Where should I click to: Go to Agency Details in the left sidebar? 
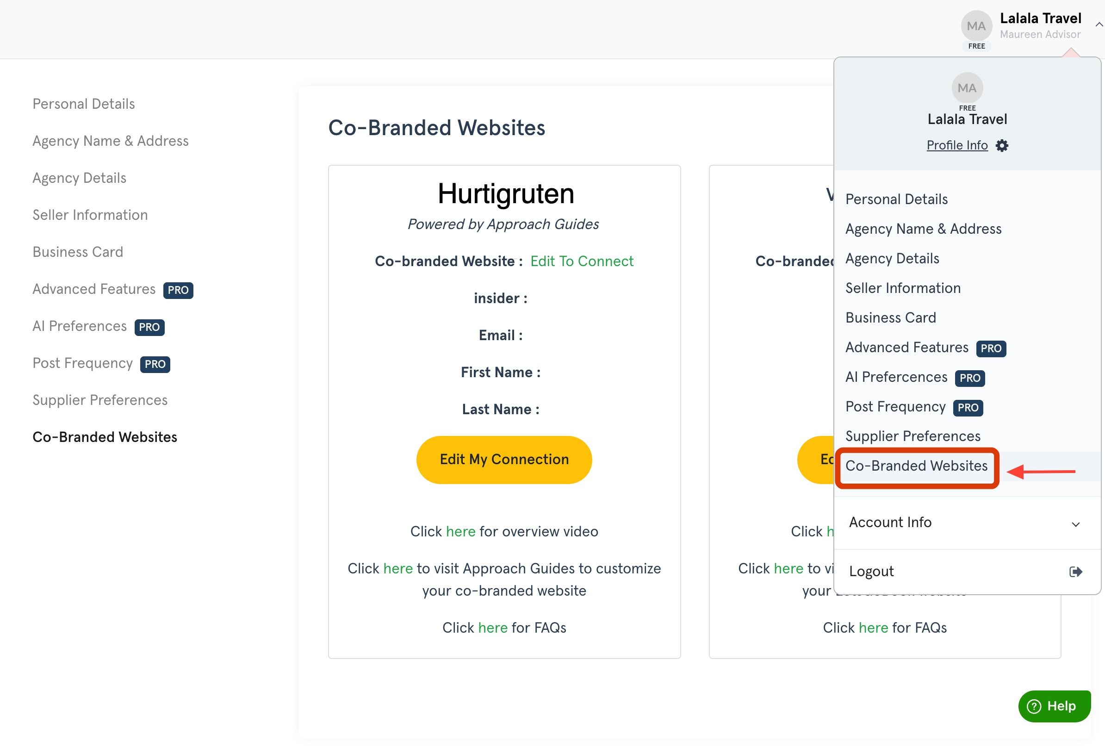tap(79, 178)
